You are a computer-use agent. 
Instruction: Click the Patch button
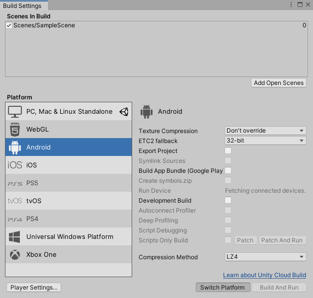point(245,240)
